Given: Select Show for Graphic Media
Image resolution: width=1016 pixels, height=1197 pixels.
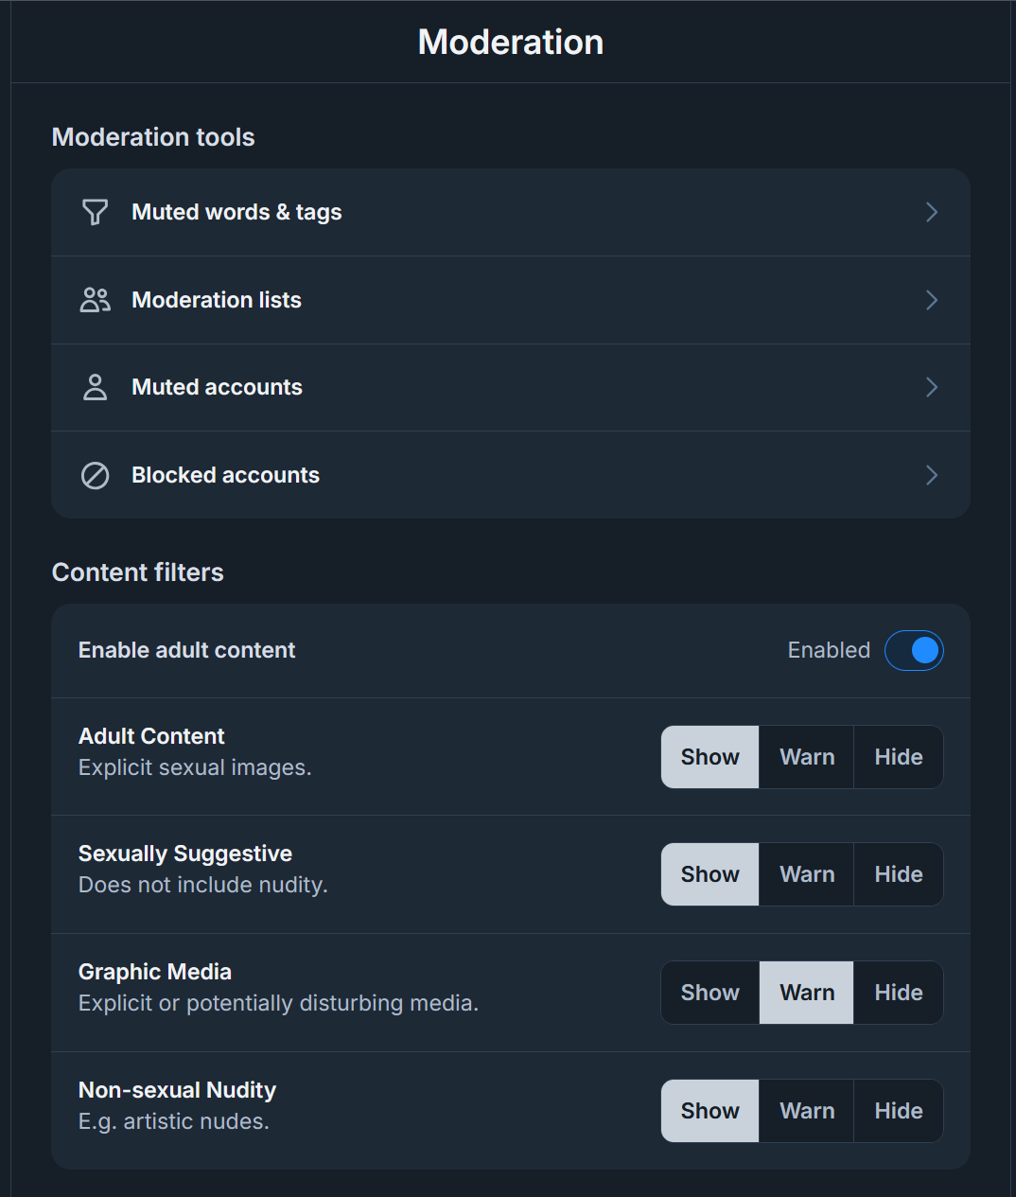Looking at the screenshot, I should [x=709, y=993].
